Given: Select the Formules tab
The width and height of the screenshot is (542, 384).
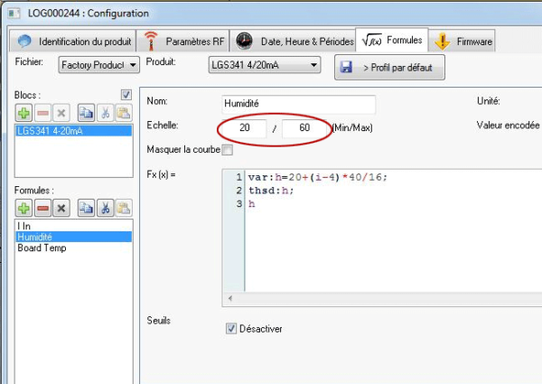Looking at the screenshot, I should click(392, 40).
